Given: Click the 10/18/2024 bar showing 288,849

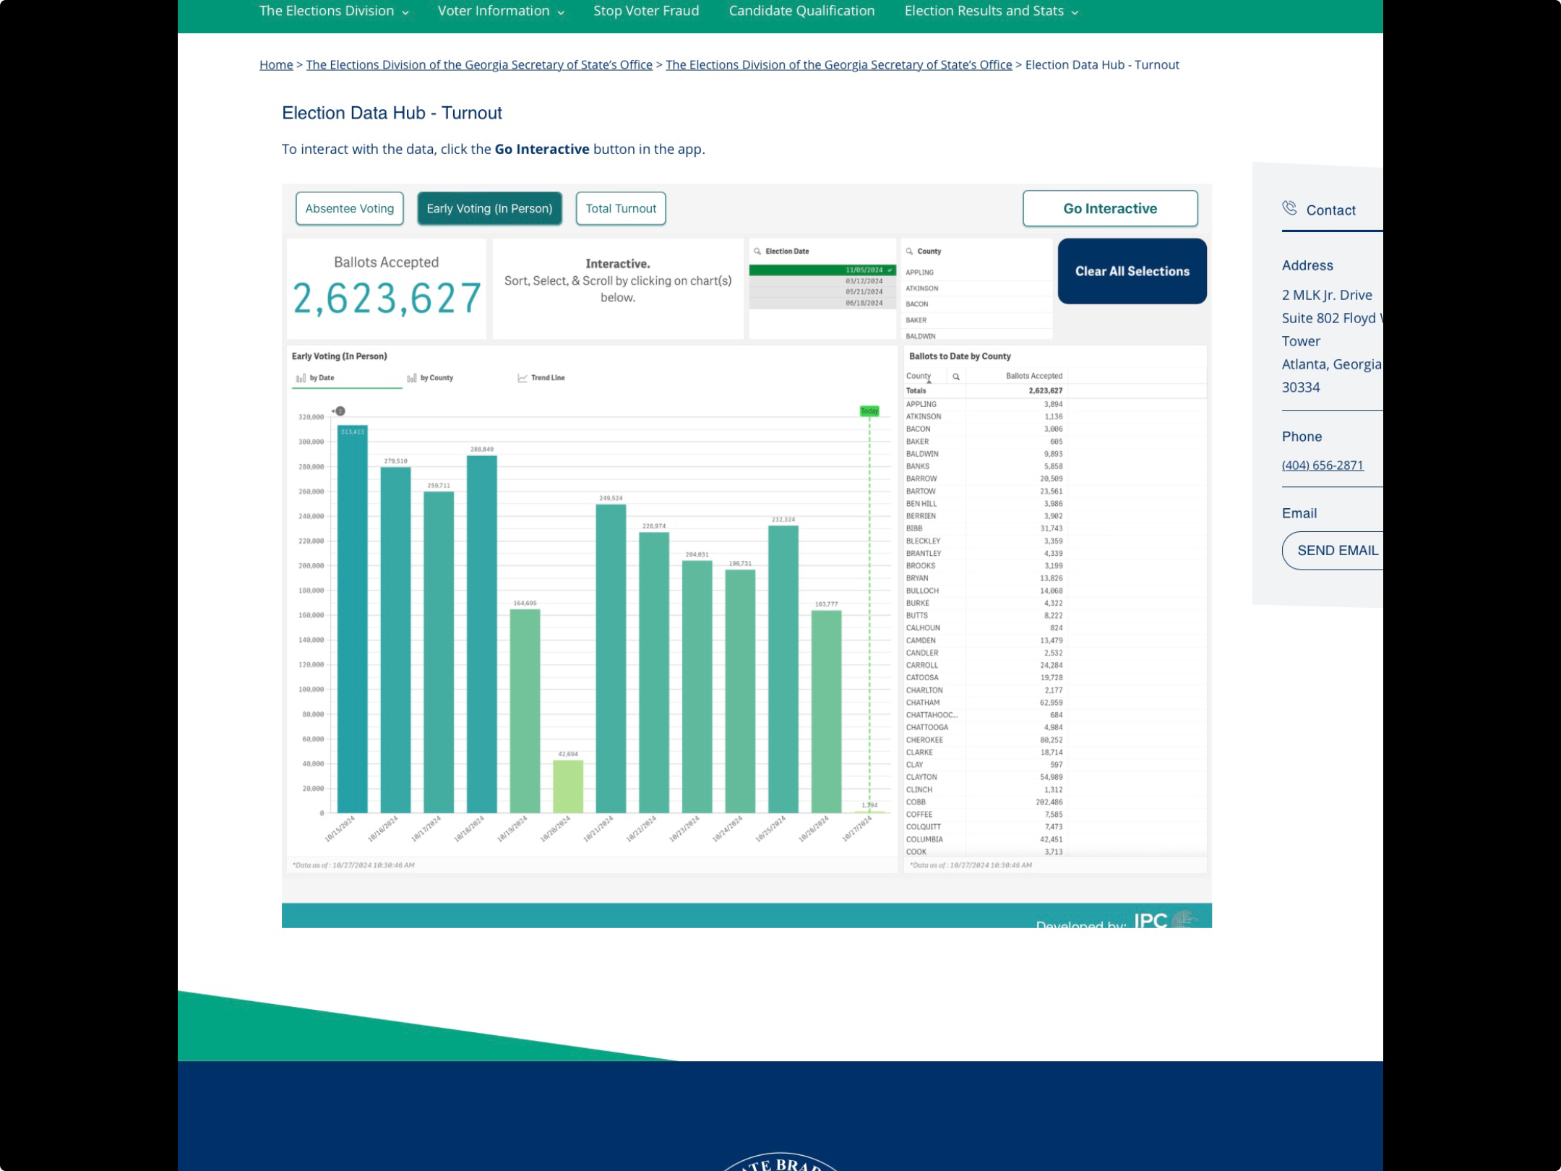Looking at the screenshot, I should (x=482, y=635).
